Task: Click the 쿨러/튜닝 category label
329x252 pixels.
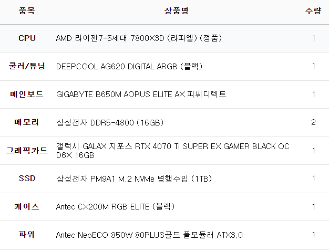Action: [27, 66]
